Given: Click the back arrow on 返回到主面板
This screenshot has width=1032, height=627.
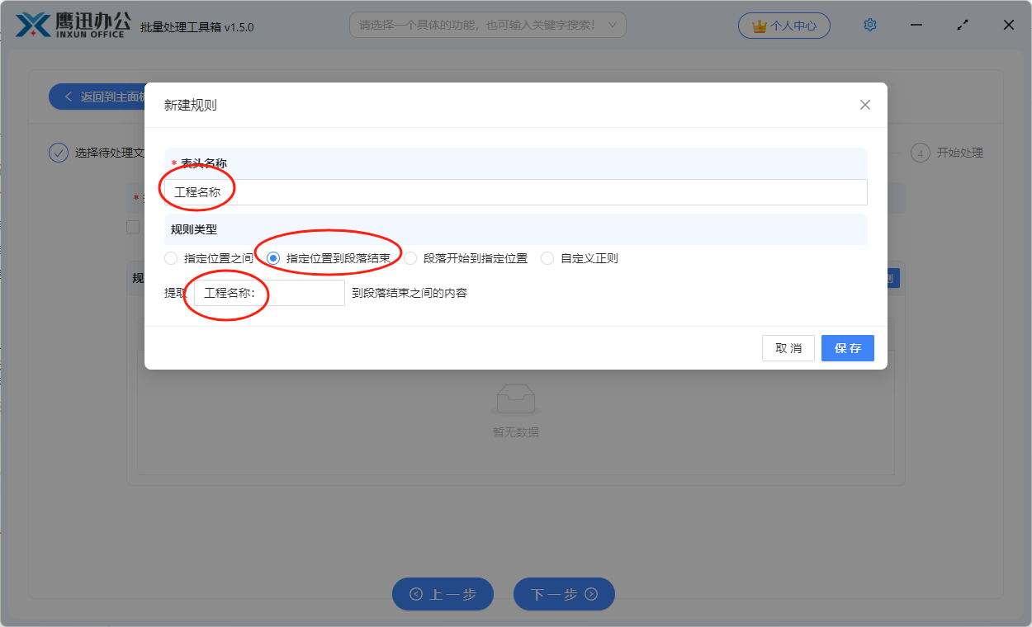Looking at the screenshot, I should coord(68,96).
